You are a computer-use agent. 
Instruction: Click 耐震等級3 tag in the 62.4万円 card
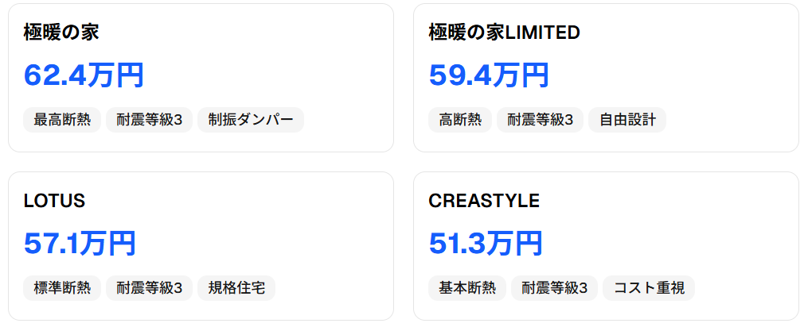[149, 120]
